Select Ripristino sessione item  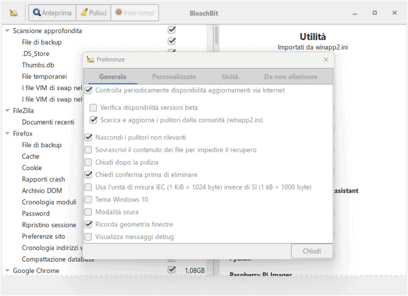[49, 225]
